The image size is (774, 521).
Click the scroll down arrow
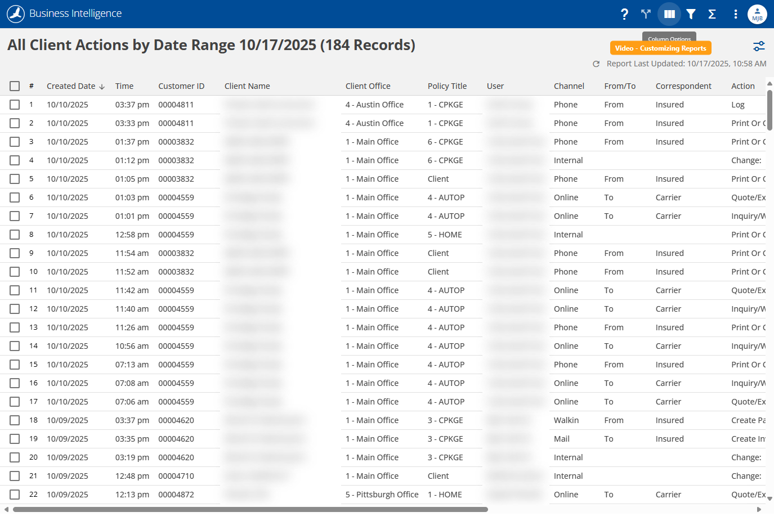coord(769,498)
